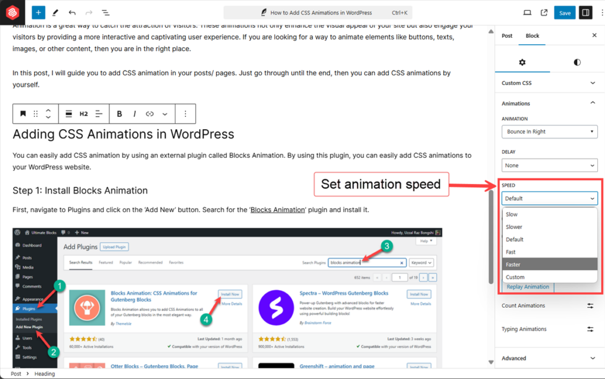Open Animation dropdown Bounce In Right
This screenshot has height=379, width=605.
(x=549, y=131)
